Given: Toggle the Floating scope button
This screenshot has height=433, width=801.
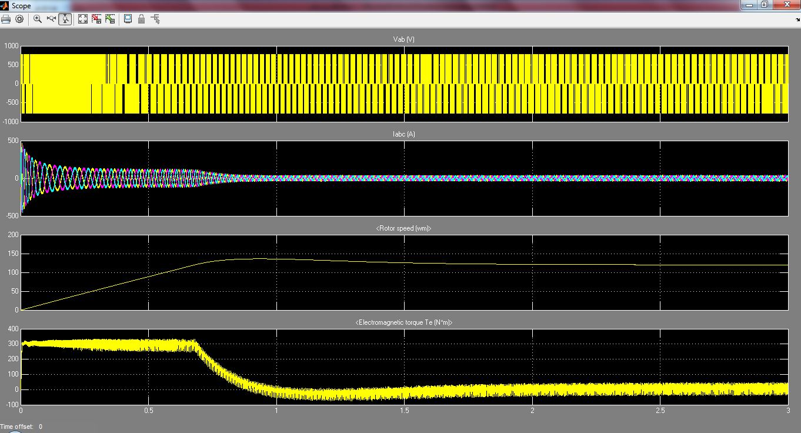Looking at the screenshot, I should (128, 19).
